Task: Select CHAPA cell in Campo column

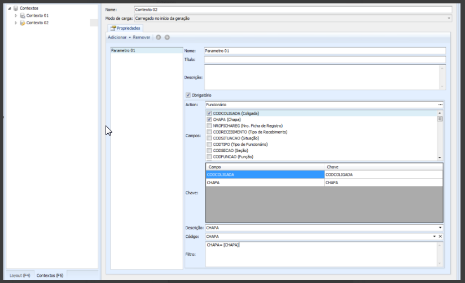Action: [265, 183]
